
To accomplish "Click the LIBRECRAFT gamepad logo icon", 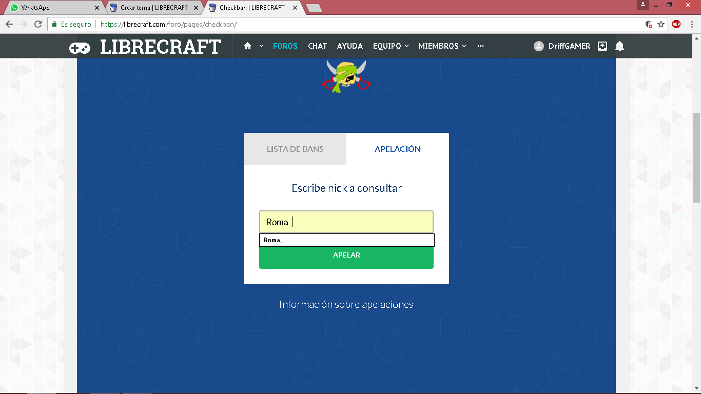I will pyautogui.click(x=80, y=48).
